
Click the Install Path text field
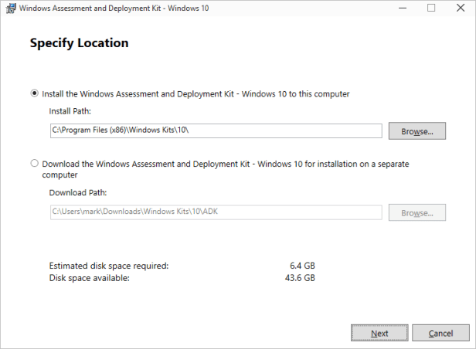216,130
